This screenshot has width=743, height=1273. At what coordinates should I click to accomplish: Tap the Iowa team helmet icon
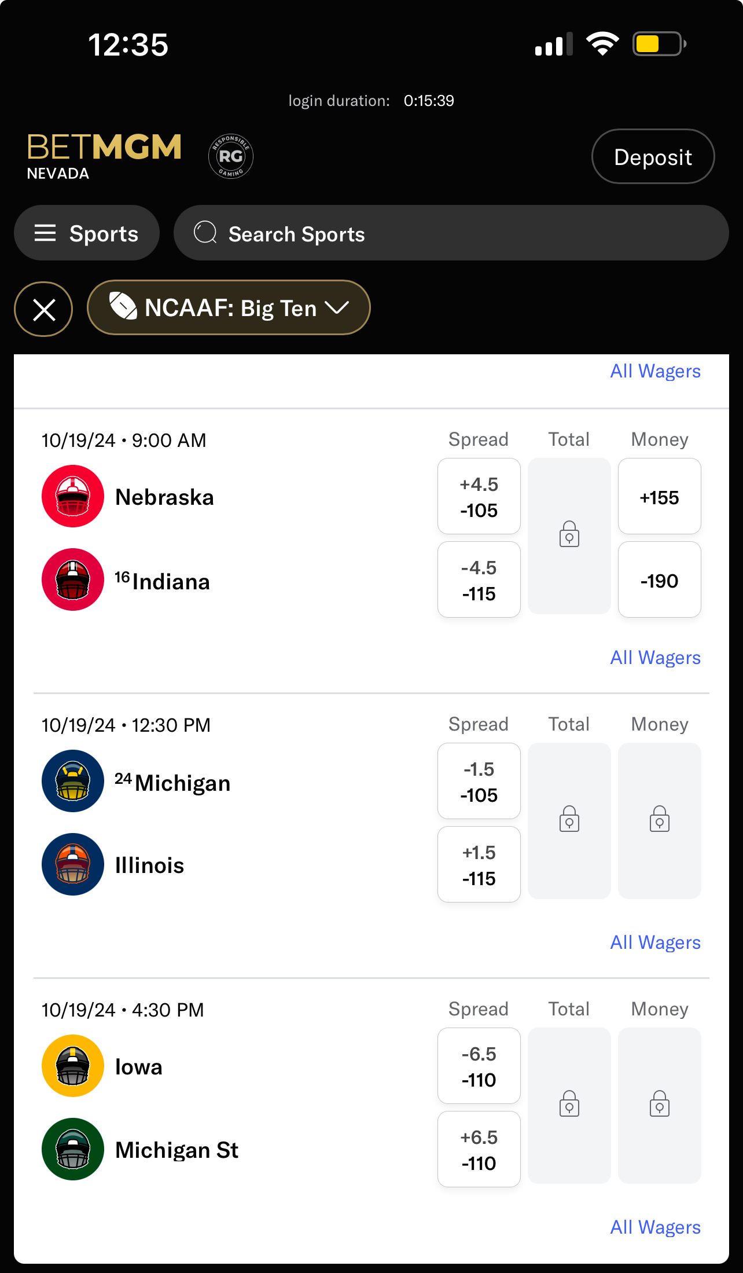tap(73, 1066)
